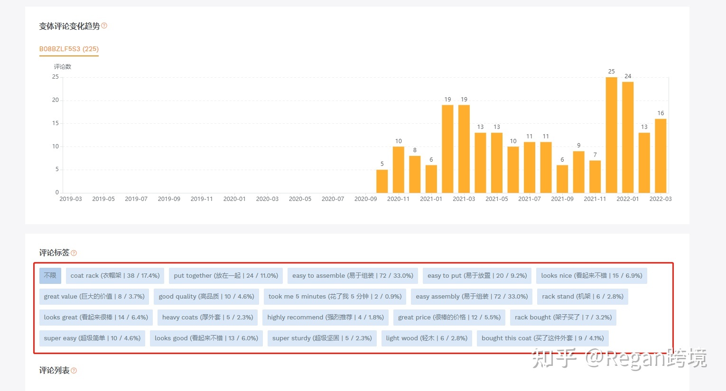This screenshot has height=391, width=726.
Task: Select the heavy coats tag
Action: click(x=207, y=318)
